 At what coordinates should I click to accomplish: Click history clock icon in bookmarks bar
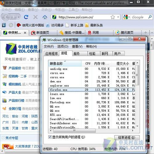[x=11, y=25]
